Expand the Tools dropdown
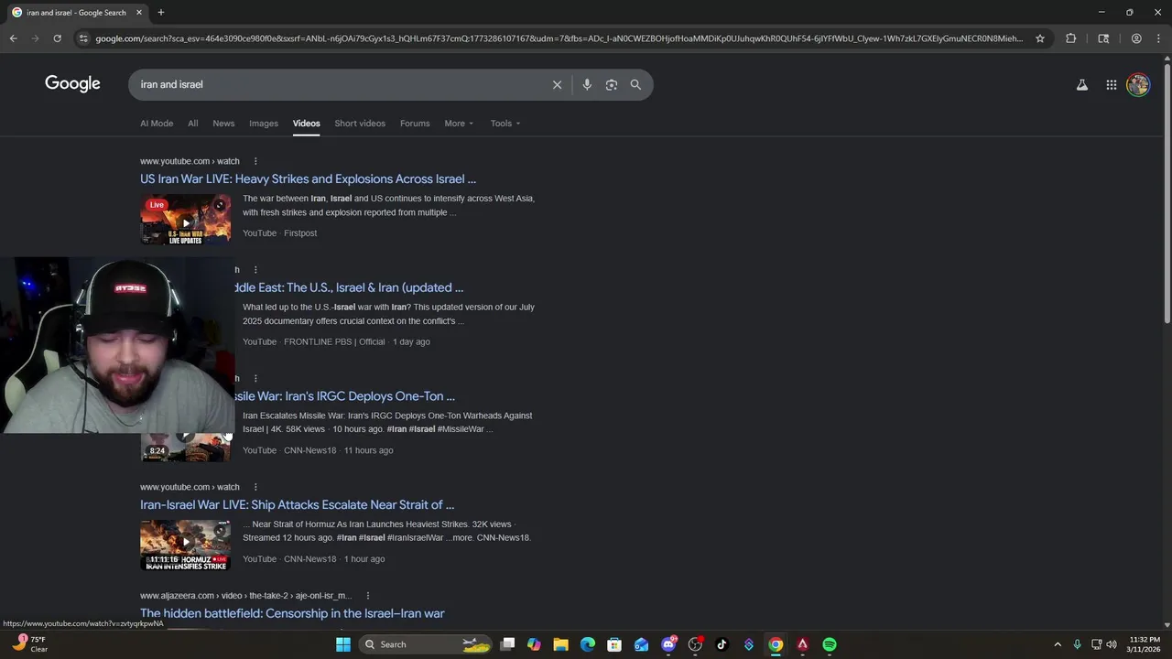This screenshot has height=659, width=1172. 505,124
